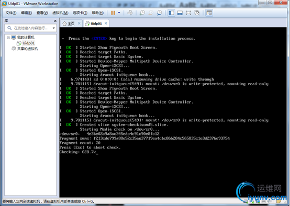Send Ctrl+Alt+Del to the virtual machine

pos(130,13)
